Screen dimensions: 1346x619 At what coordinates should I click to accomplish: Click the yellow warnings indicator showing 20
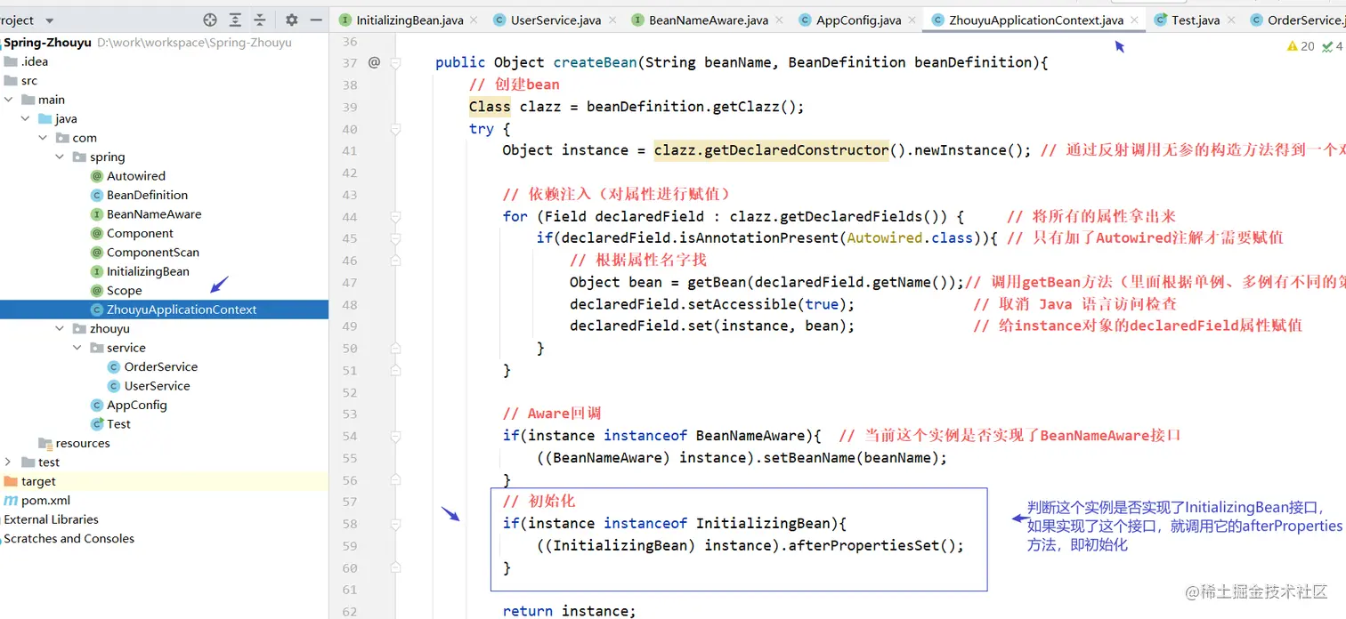point(1301,45)
